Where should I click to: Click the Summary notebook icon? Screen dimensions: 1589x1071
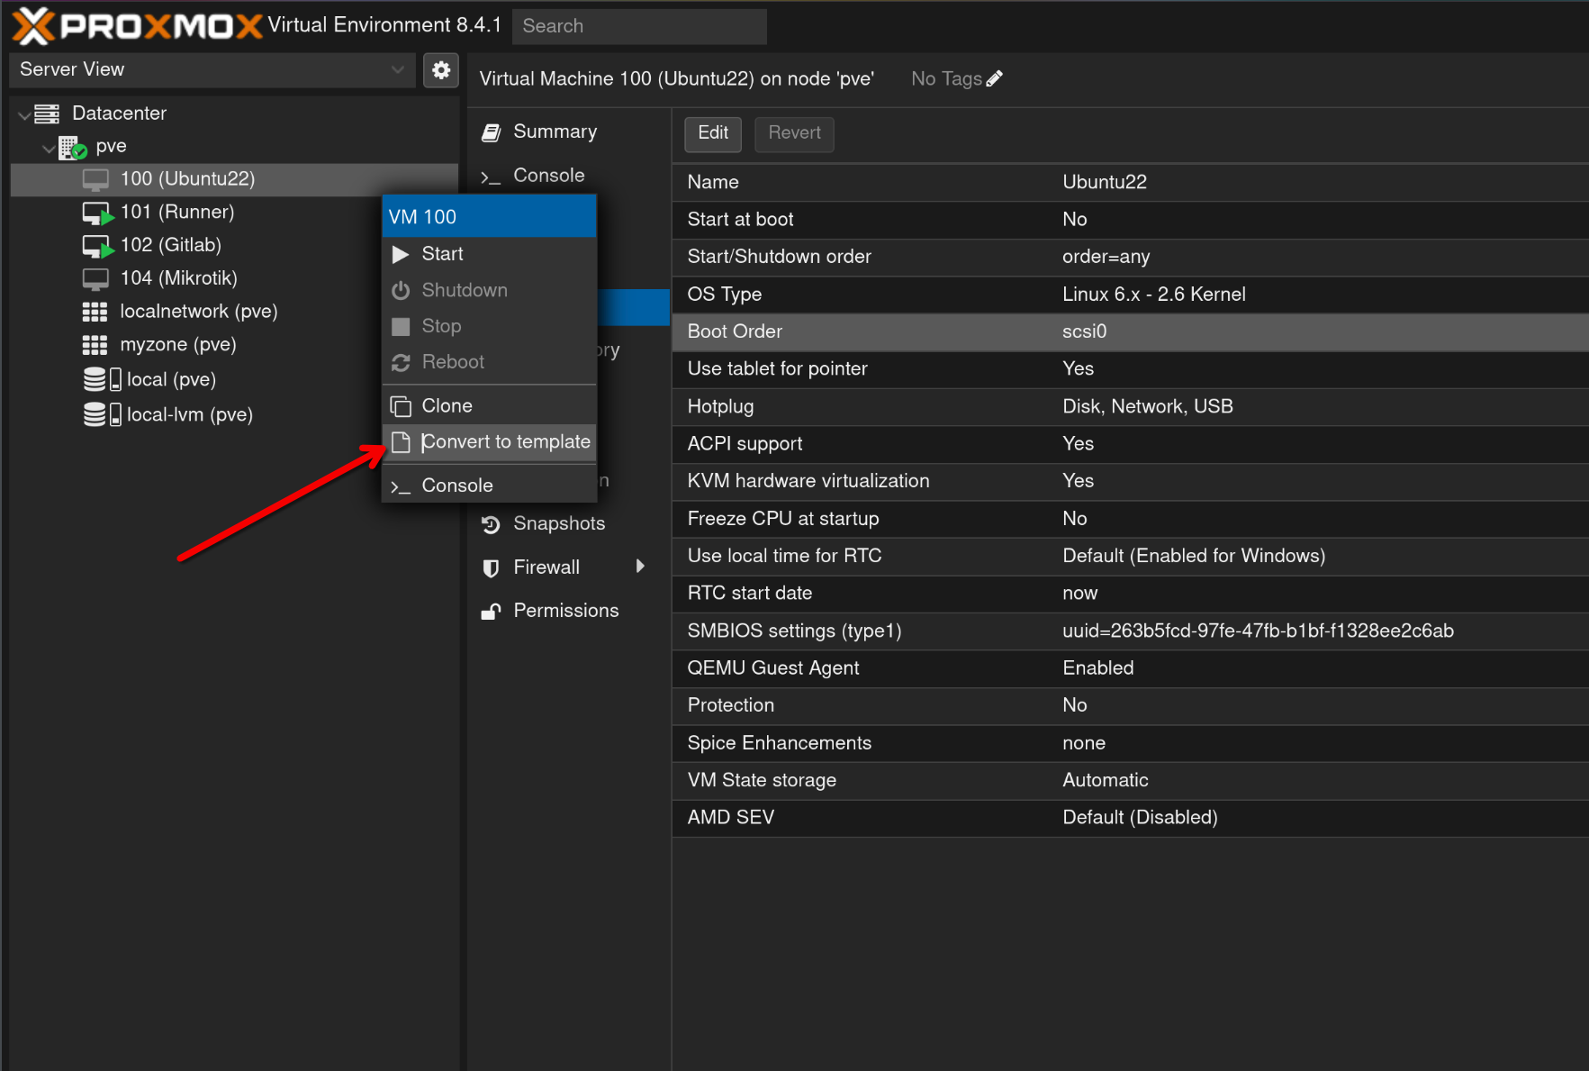(x=491, y=132)
